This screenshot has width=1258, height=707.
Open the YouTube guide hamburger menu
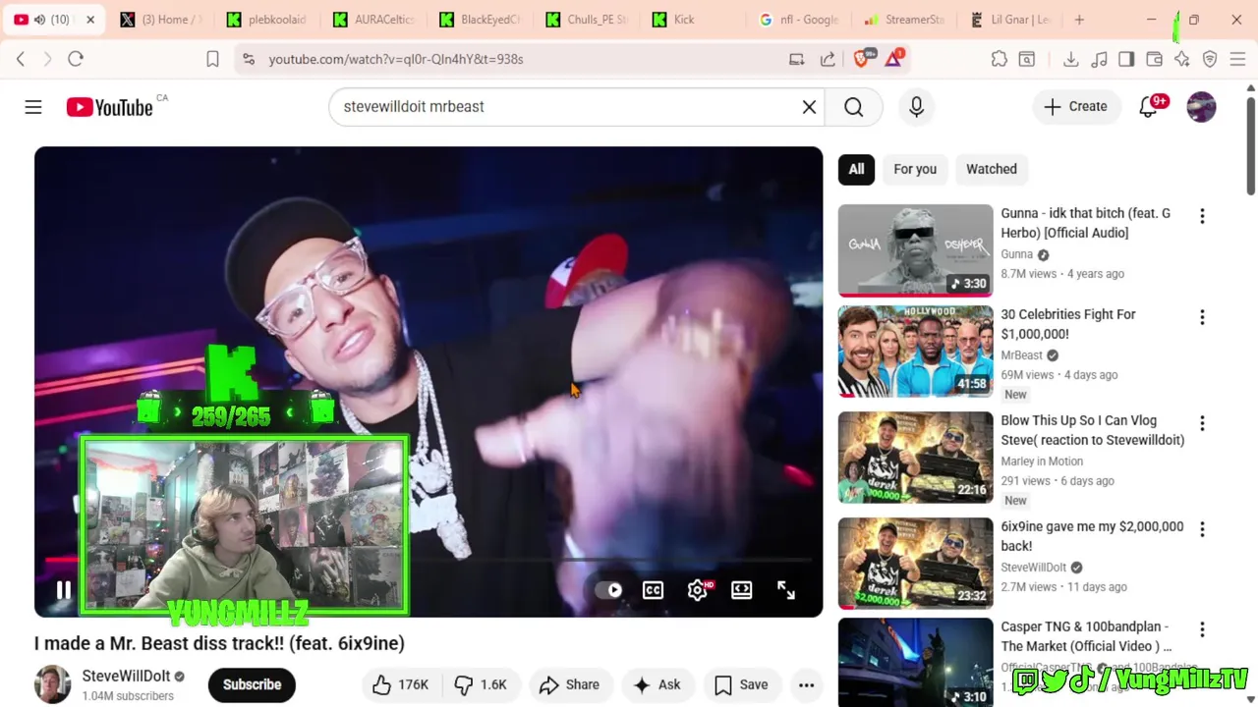(x=33, y=106)
